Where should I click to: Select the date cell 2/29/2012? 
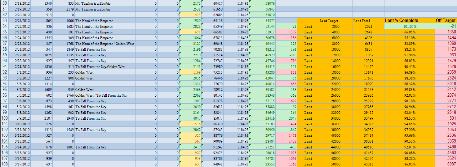[x=22, y=66]
